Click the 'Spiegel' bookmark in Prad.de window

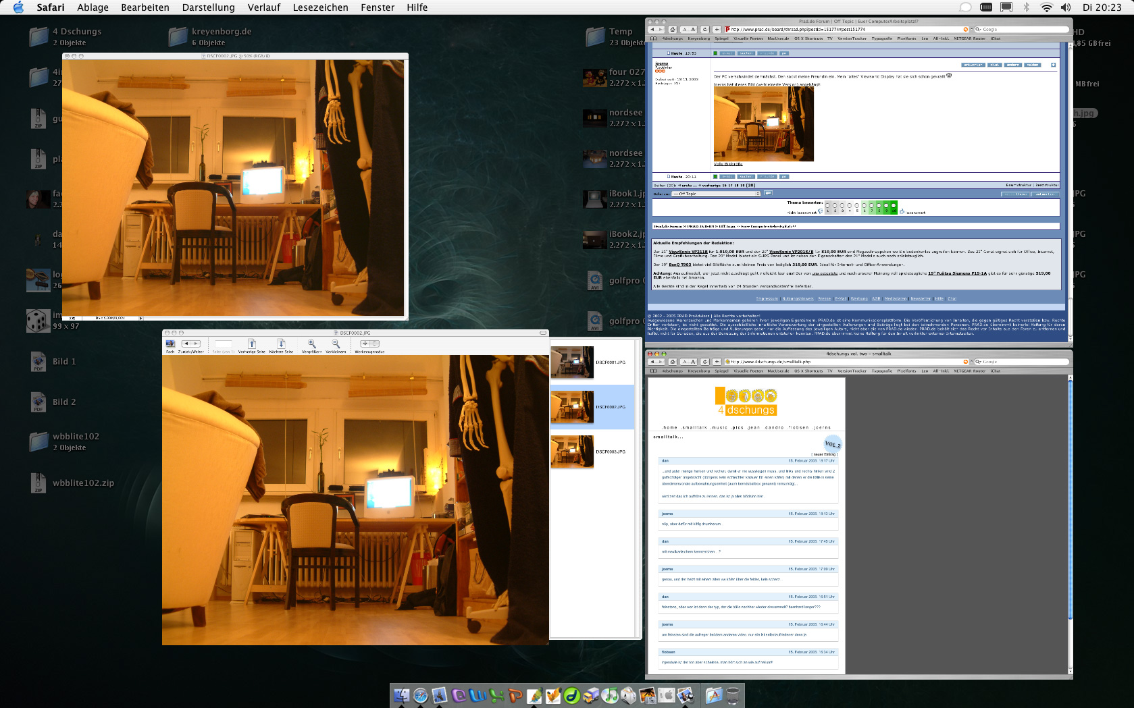point(721,38)
